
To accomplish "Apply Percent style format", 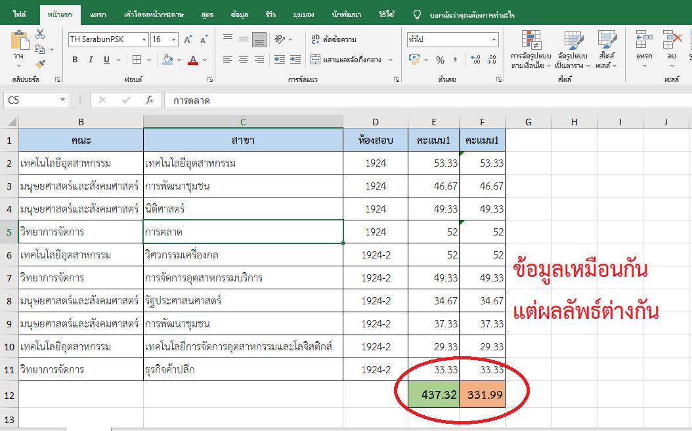I will tap(440, 60).
